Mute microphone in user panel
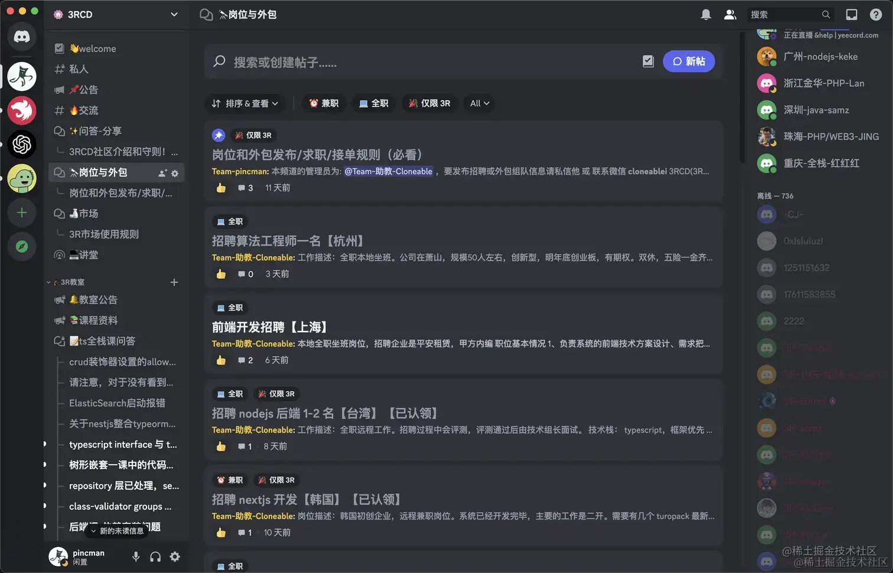893x573 pixels. pos(136,556)
